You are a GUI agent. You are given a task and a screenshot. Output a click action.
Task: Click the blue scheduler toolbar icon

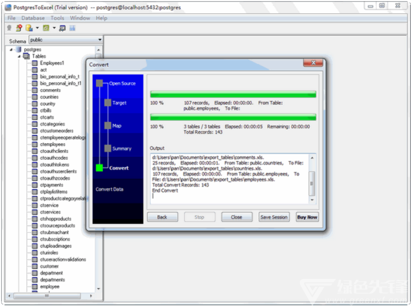pyautogui.click(x=62, y=28)
